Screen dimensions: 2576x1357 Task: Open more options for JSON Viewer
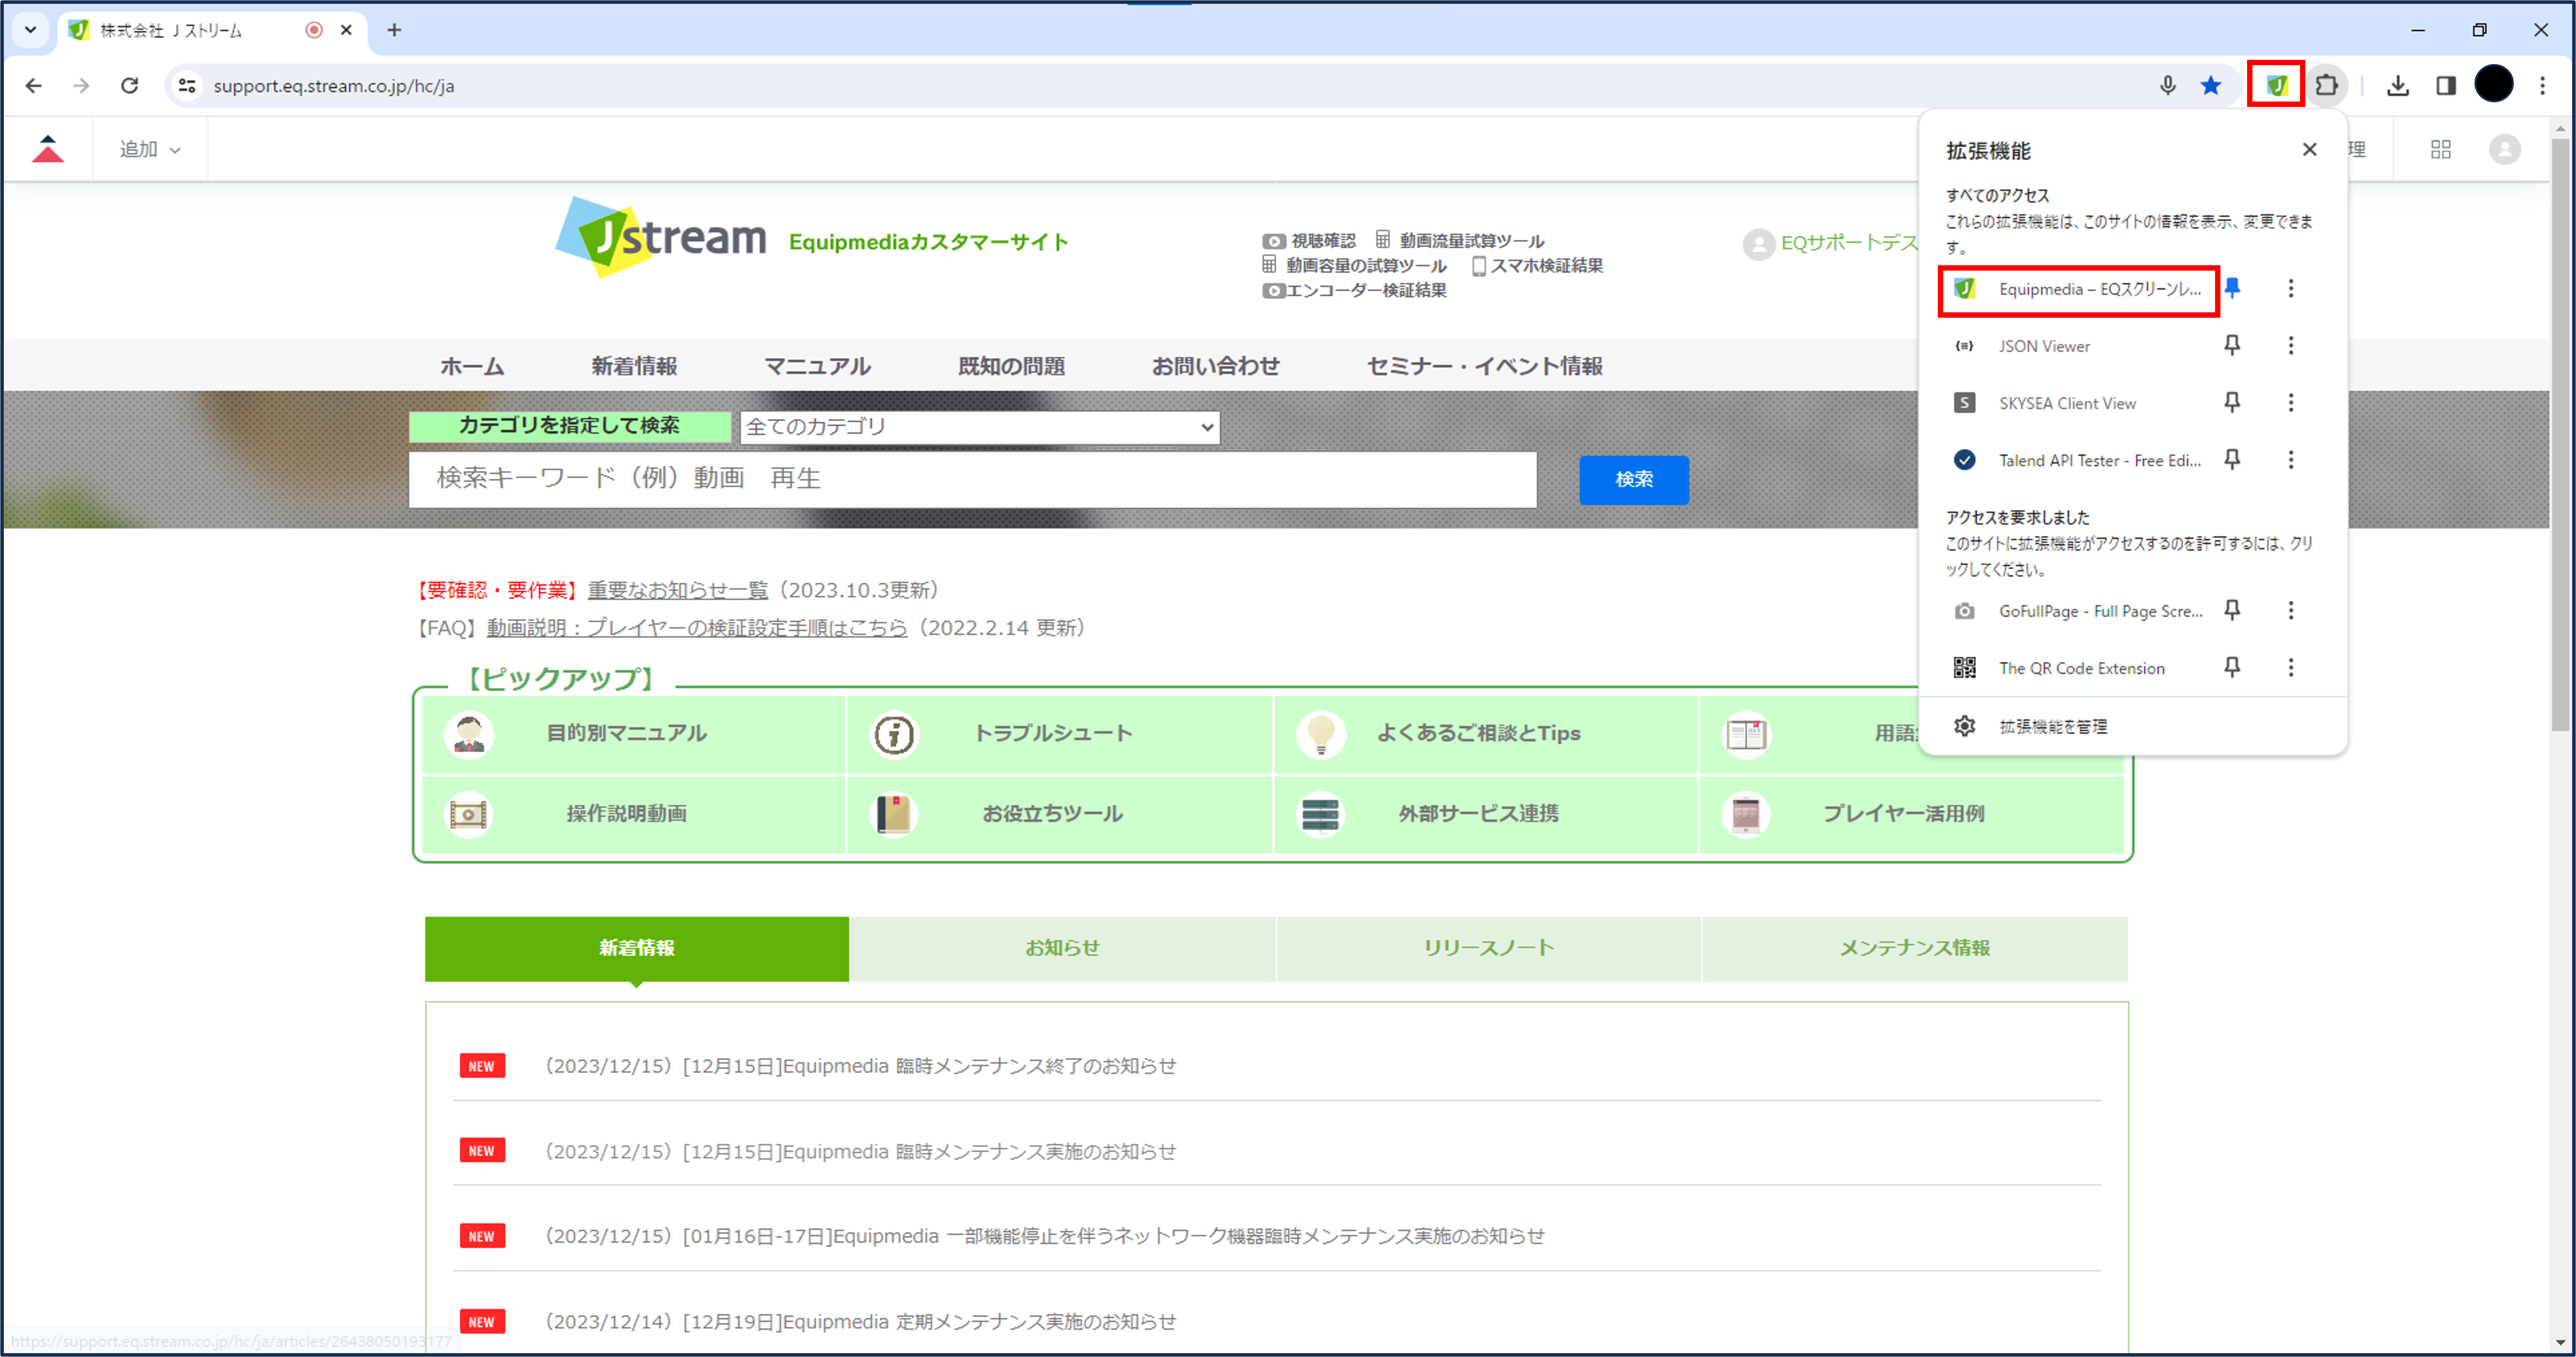click(2291, 345)
